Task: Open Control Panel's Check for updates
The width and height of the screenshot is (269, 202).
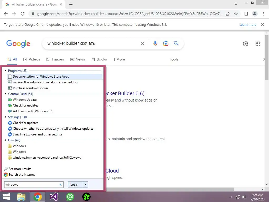Action: pos(55,105)
